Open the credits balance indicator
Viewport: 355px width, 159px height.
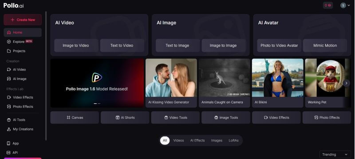click(x=328, y=5)
